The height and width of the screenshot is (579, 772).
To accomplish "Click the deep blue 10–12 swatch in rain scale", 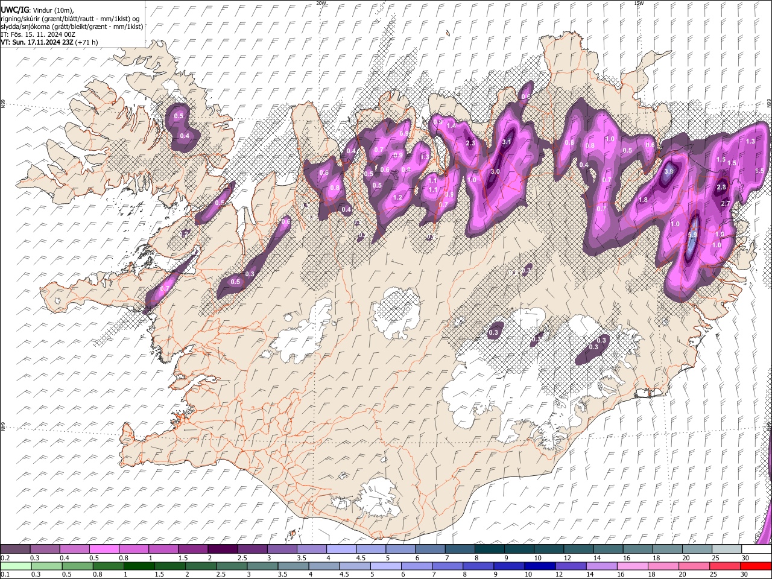I will coord(539,566).
